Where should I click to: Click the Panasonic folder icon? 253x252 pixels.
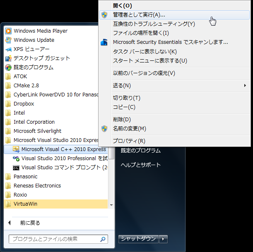[x=8, y=177]
